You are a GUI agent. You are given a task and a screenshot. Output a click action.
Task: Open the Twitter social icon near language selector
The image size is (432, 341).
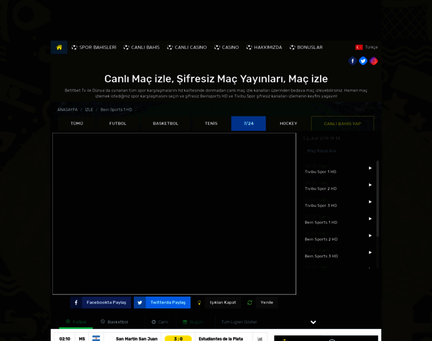tap(363, 61)
